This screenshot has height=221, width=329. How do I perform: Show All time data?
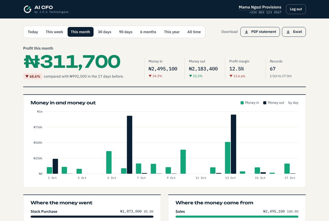coord(194,32)
